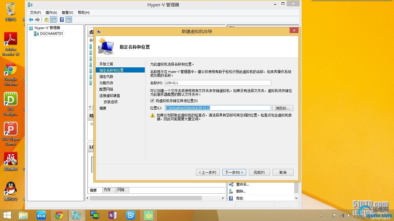This screenshot has height=221, width=394.
Task: Click the < 上一步(P) button
Action: tap(208, 172)
